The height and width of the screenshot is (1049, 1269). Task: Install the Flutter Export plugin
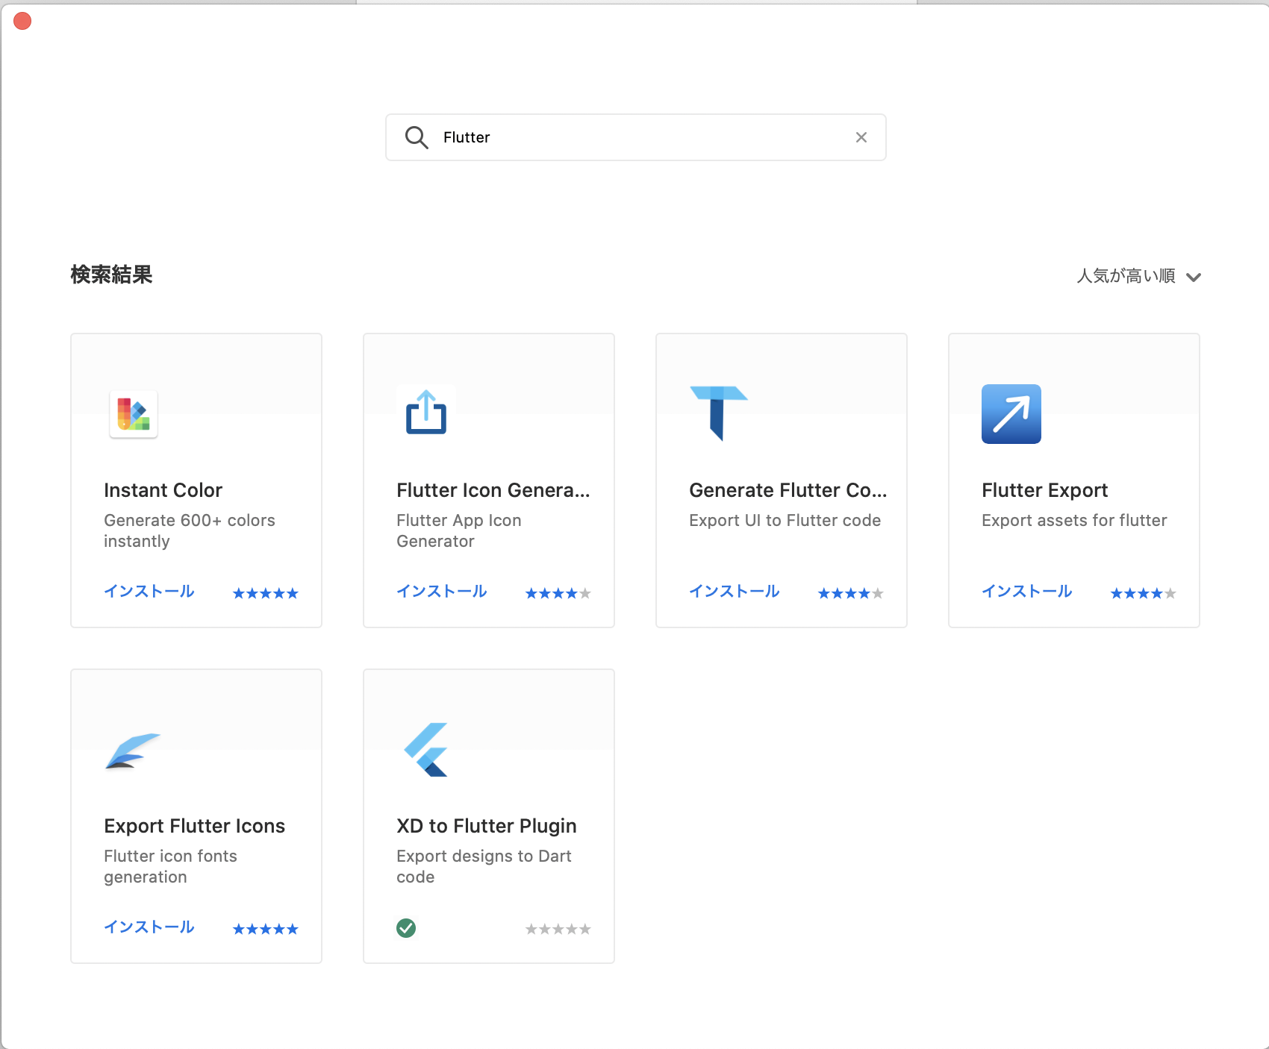tap(1027, 592)
